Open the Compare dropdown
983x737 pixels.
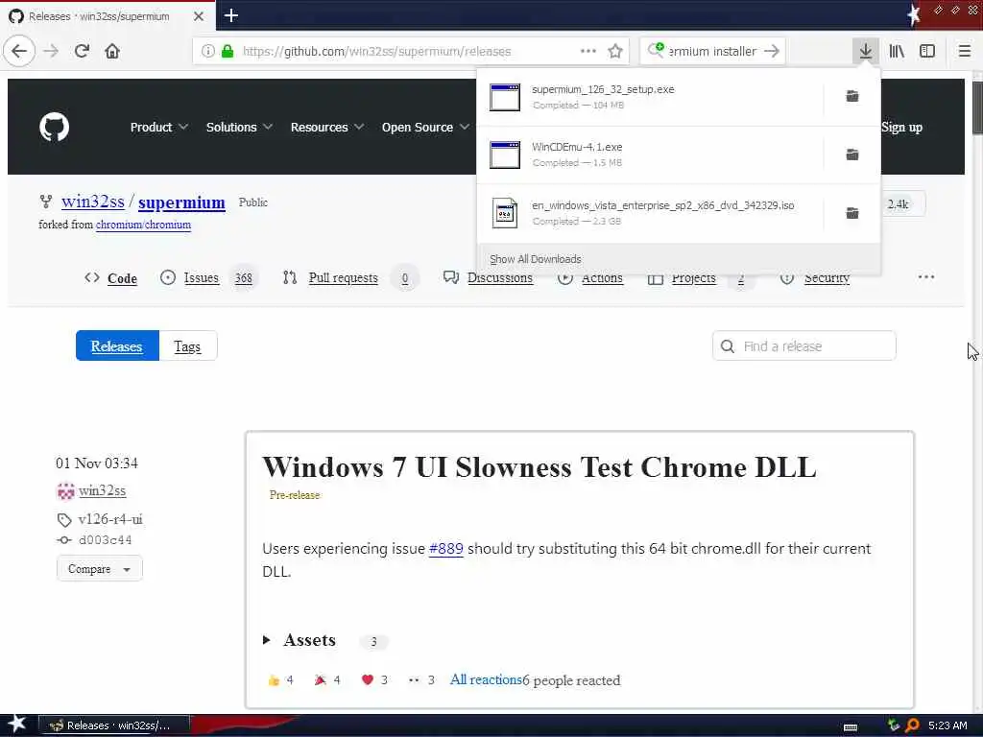click(99, 569)
